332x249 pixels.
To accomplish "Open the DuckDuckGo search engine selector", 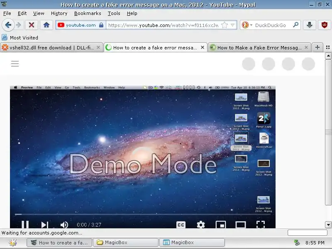I will [x=247, y=25].
